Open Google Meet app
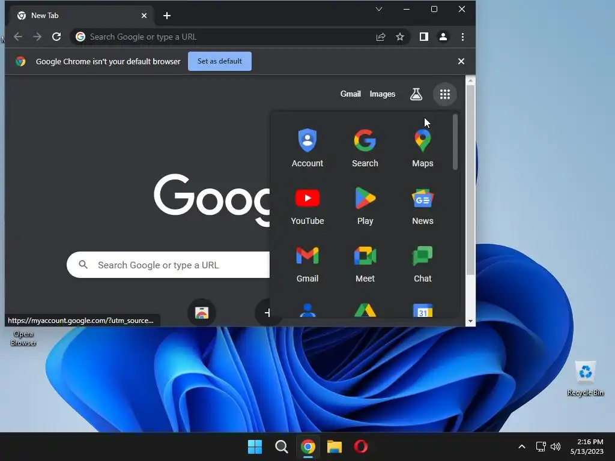Viewport: 615px width, 461px height. pos(365,264)
